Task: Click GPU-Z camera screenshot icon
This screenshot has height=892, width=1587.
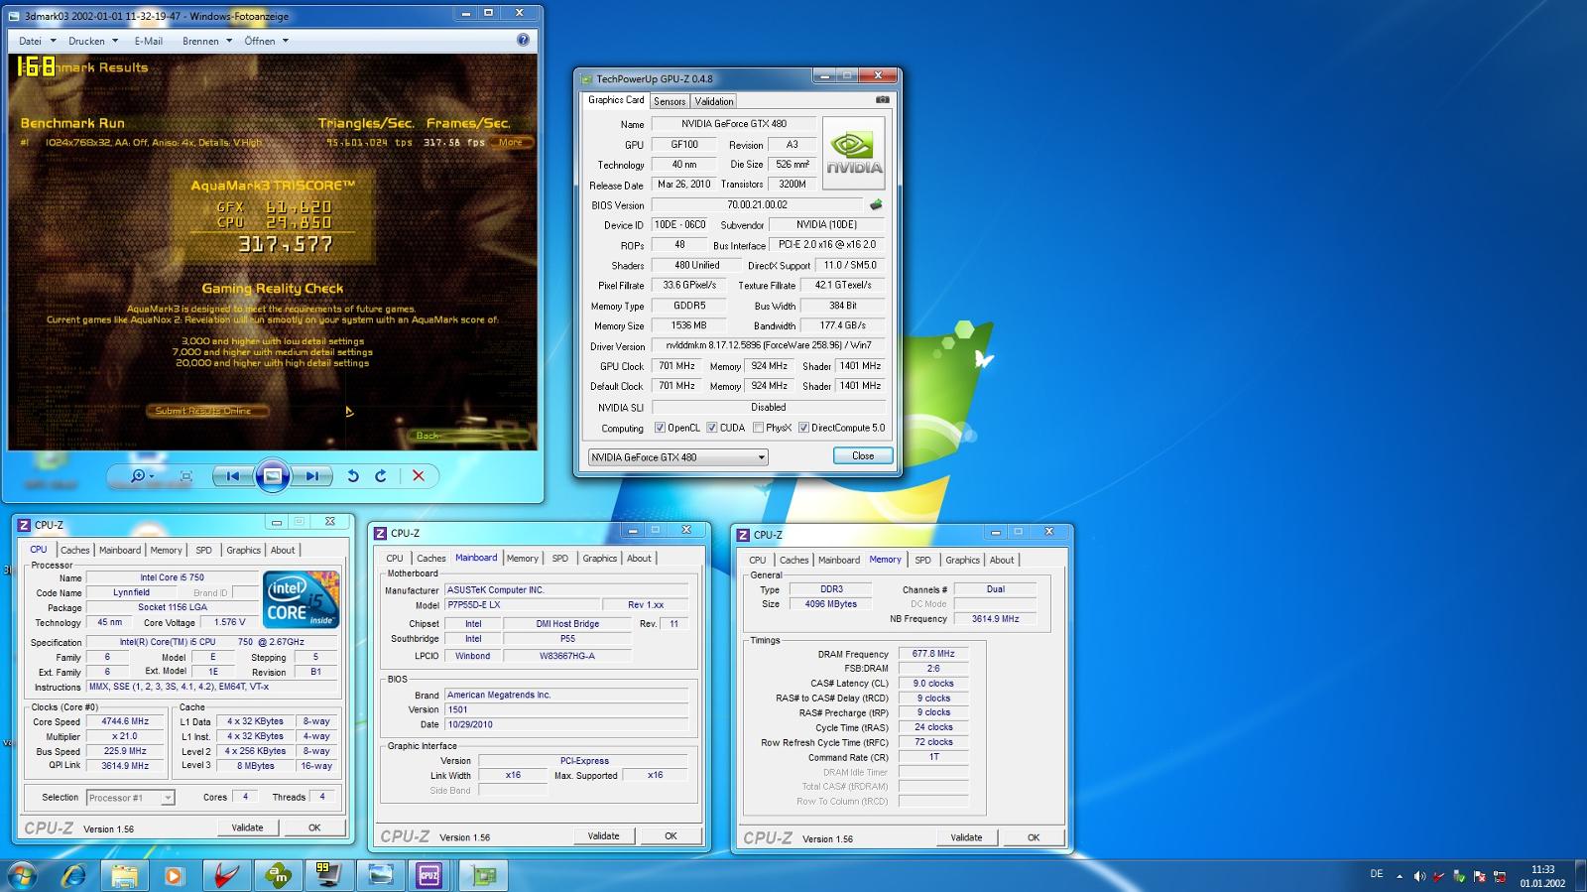Action: [x=883, y=100]
